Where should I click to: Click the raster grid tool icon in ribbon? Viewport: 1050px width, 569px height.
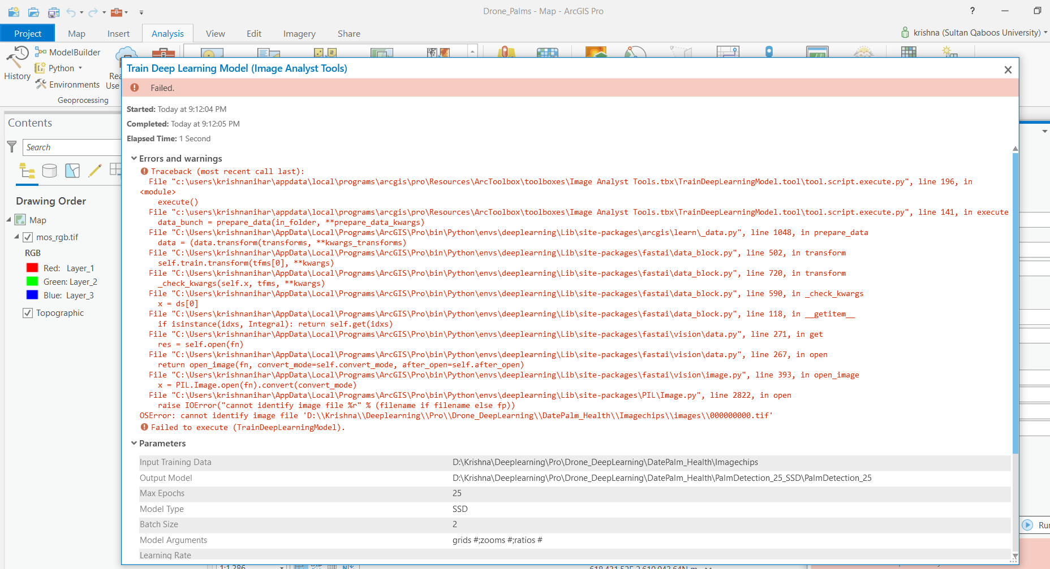(x=909, y=53)
